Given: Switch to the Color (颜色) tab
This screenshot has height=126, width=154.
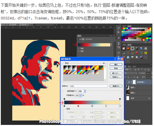Looking at the screenshot, I should (124, 26).
